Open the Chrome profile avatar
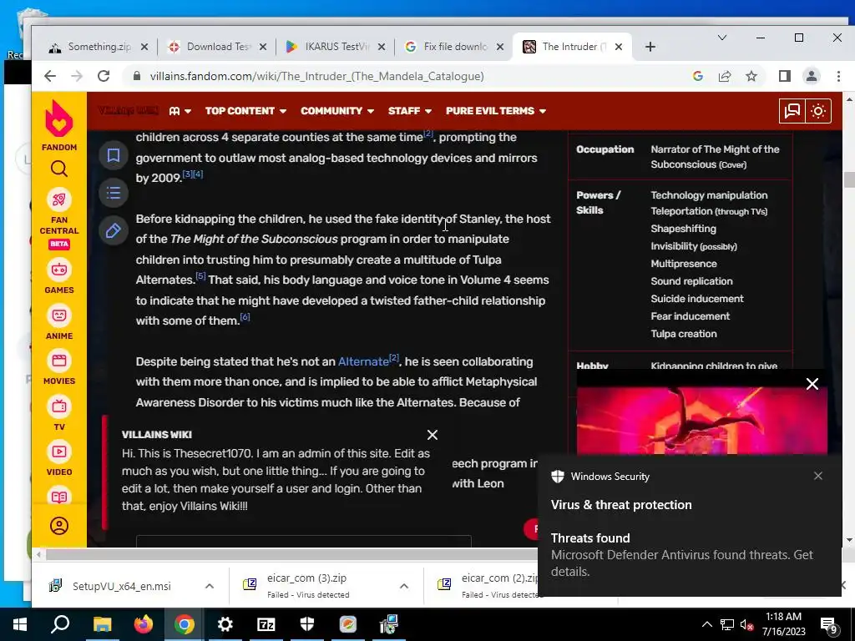 (812, 76)
